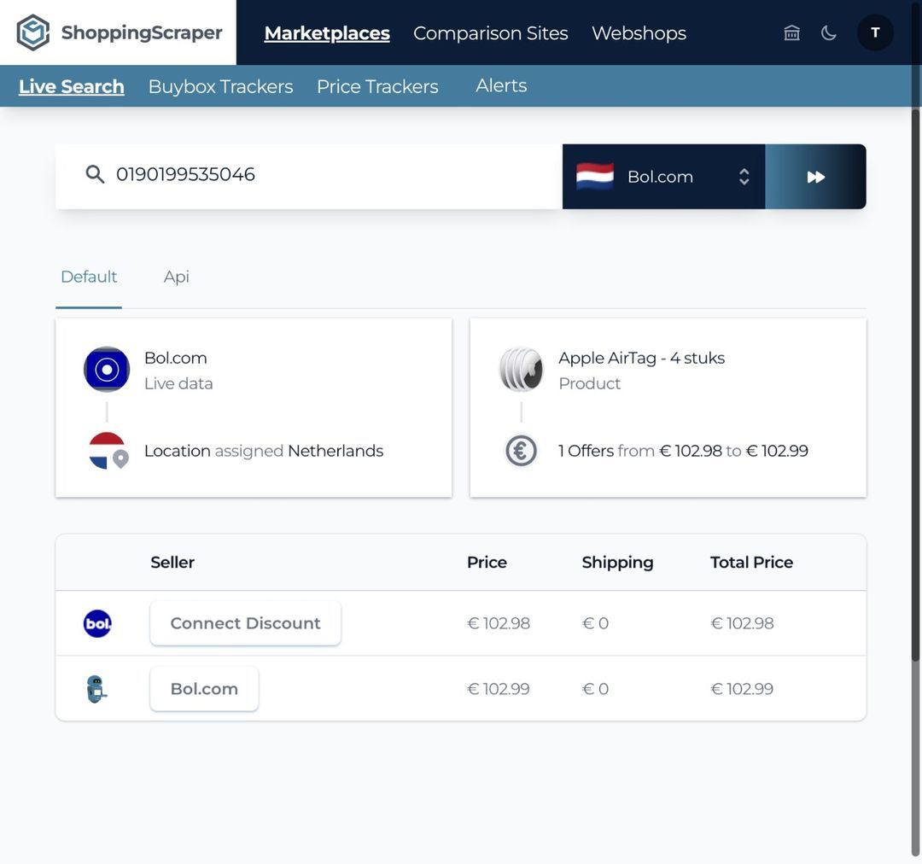Click the Connect Discount seller button
The image size is (922, 864).
245,623
